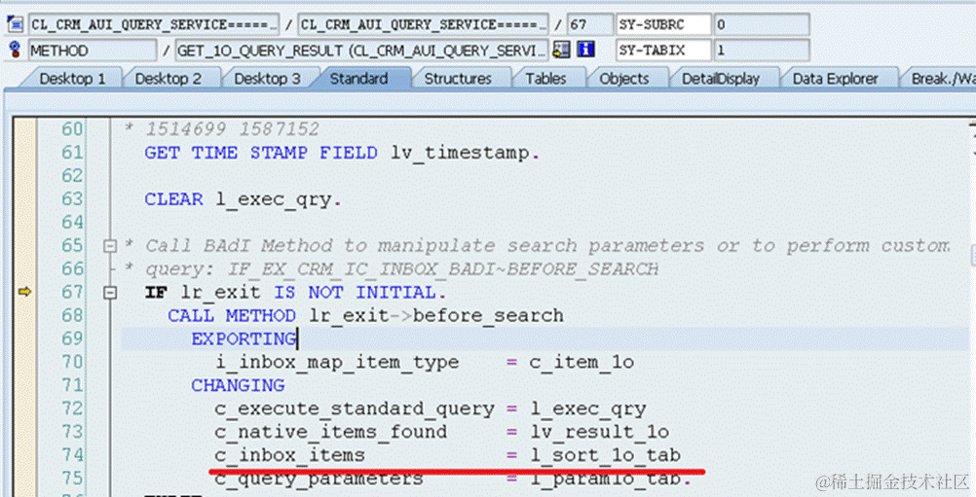This screenshot has height=497, width=976.
Task: Click the variable l_sort_1o_tab on line 74
Action: pos(606,455)
